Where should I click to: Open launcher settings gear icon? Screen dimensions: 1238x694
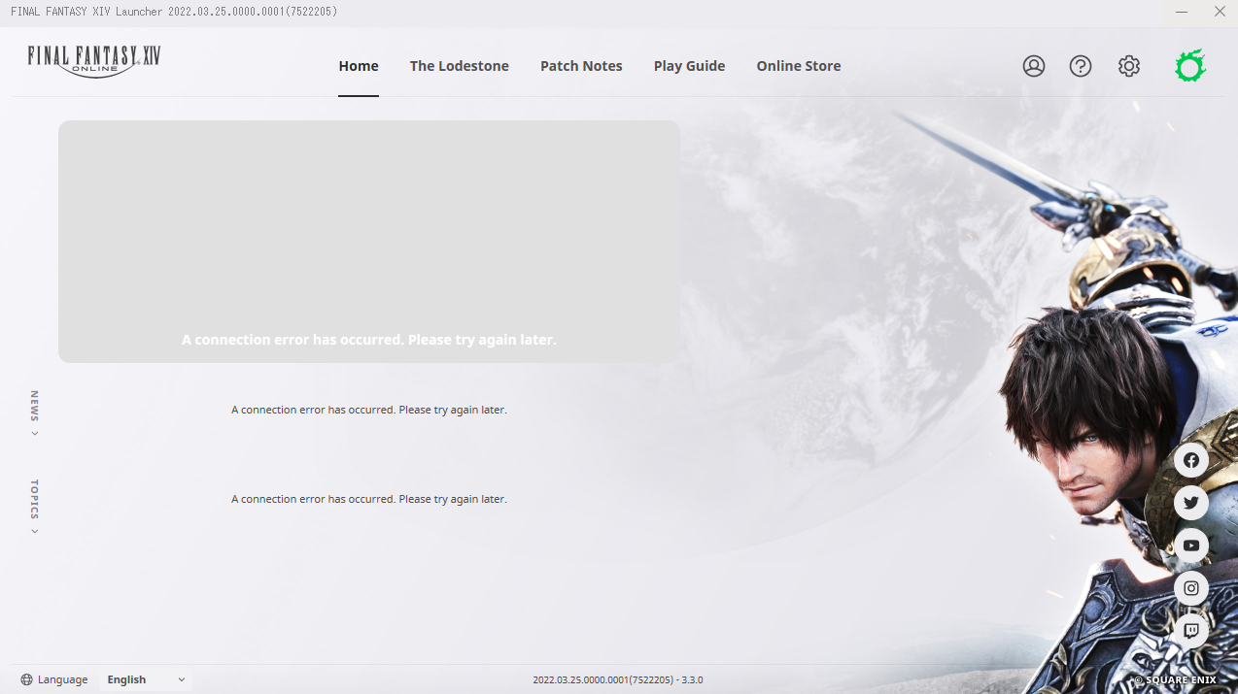pyautogui.click(x=1128, y=66)
